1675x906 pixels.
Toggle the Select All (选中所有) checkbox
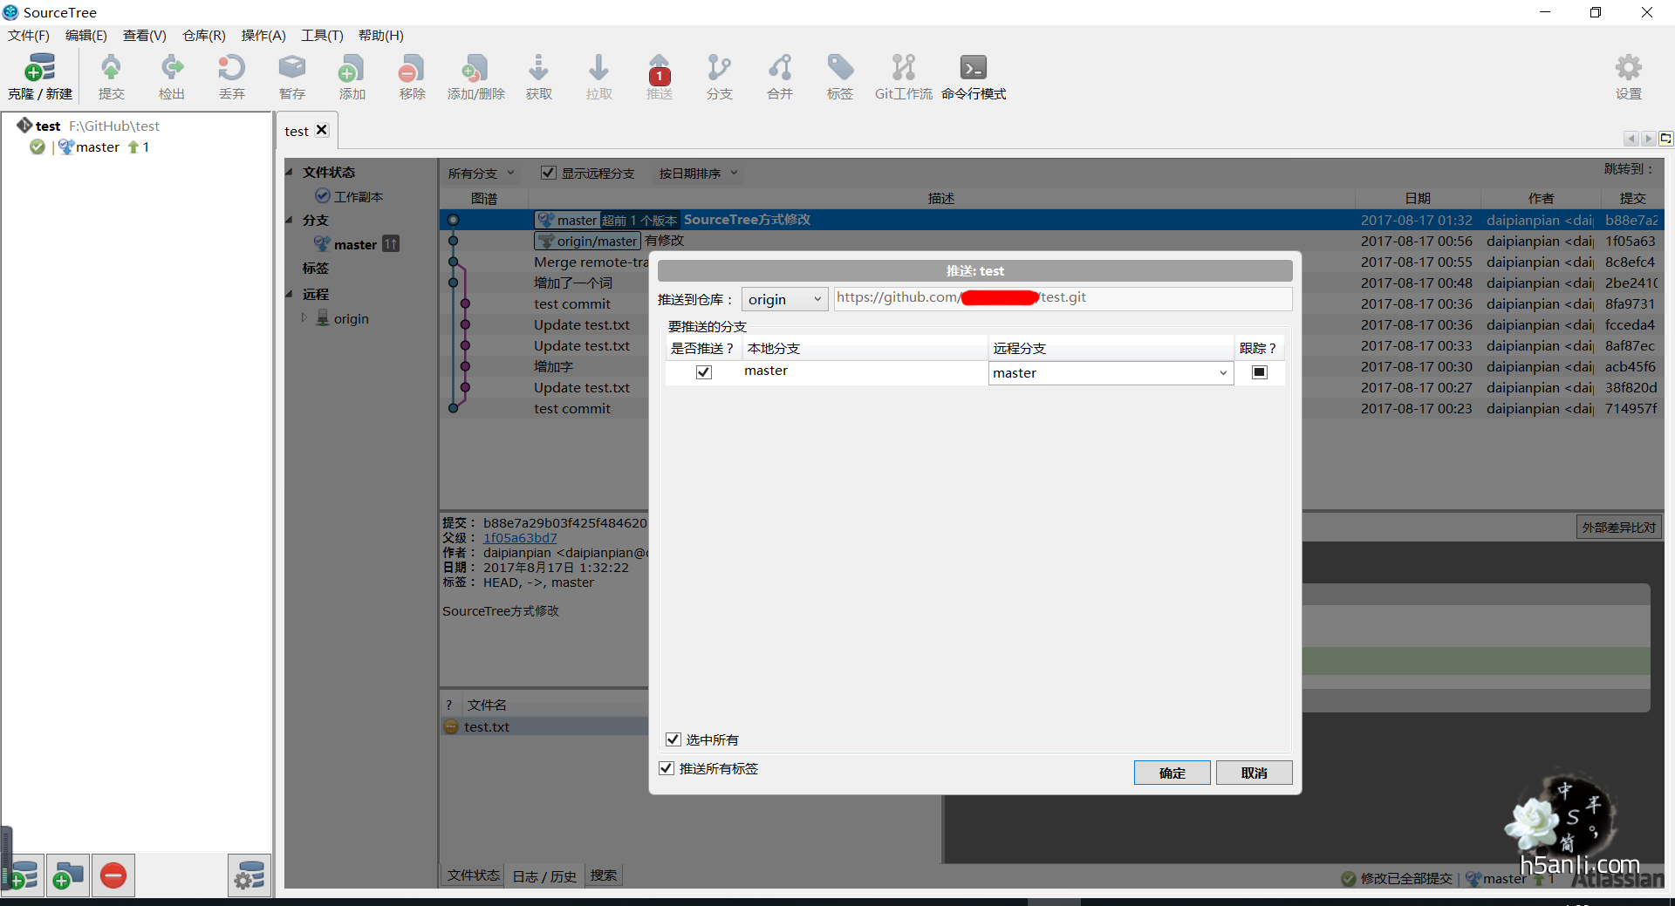(x=673, y=739)
